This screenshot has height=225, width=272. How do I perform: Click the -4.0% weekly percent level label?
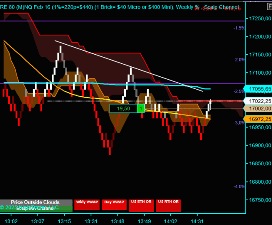239,187
